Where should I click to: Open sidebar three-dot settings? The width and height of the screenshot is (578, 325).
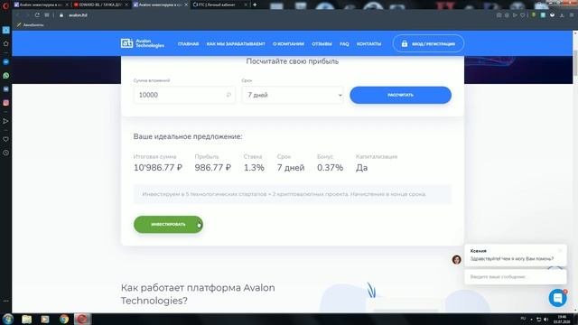point(6,301)
